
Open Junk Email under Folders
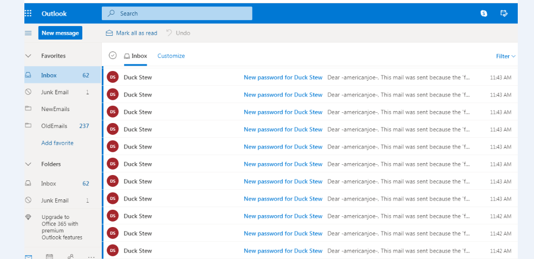point(63,200)
